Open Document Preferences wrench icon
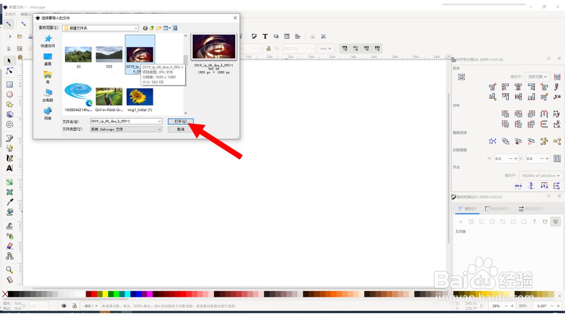Screen dimensions: 565x317 (x=323, y=36)
